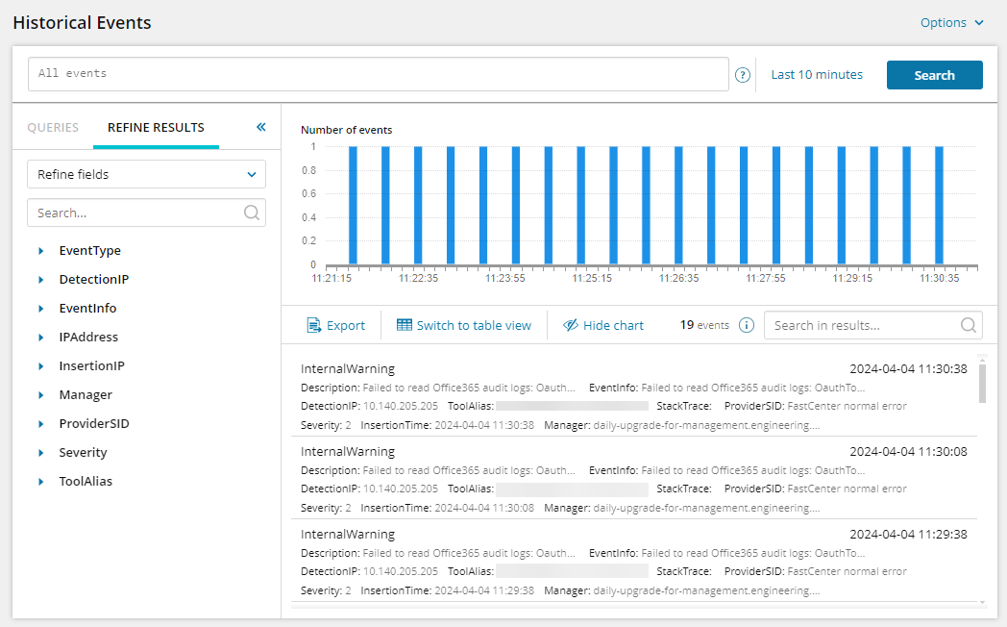Click the Export icon

coord(314,325)
